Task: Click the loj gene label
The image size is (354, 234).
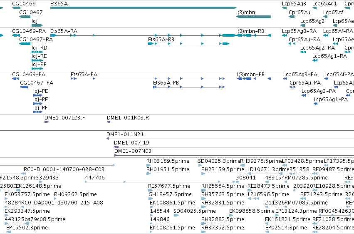Action: point(34,21)
